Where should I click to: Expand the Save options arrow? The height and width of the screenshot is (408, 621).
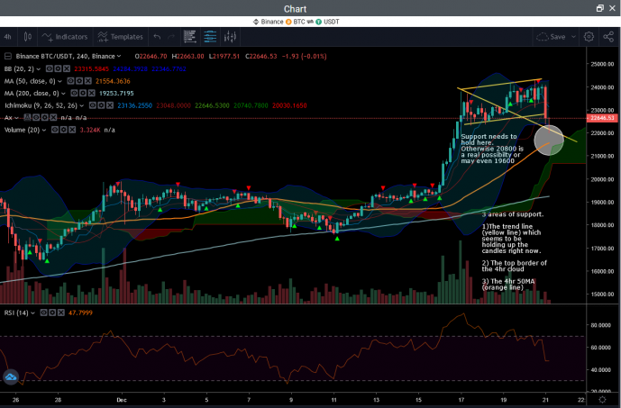pos(573,37)
